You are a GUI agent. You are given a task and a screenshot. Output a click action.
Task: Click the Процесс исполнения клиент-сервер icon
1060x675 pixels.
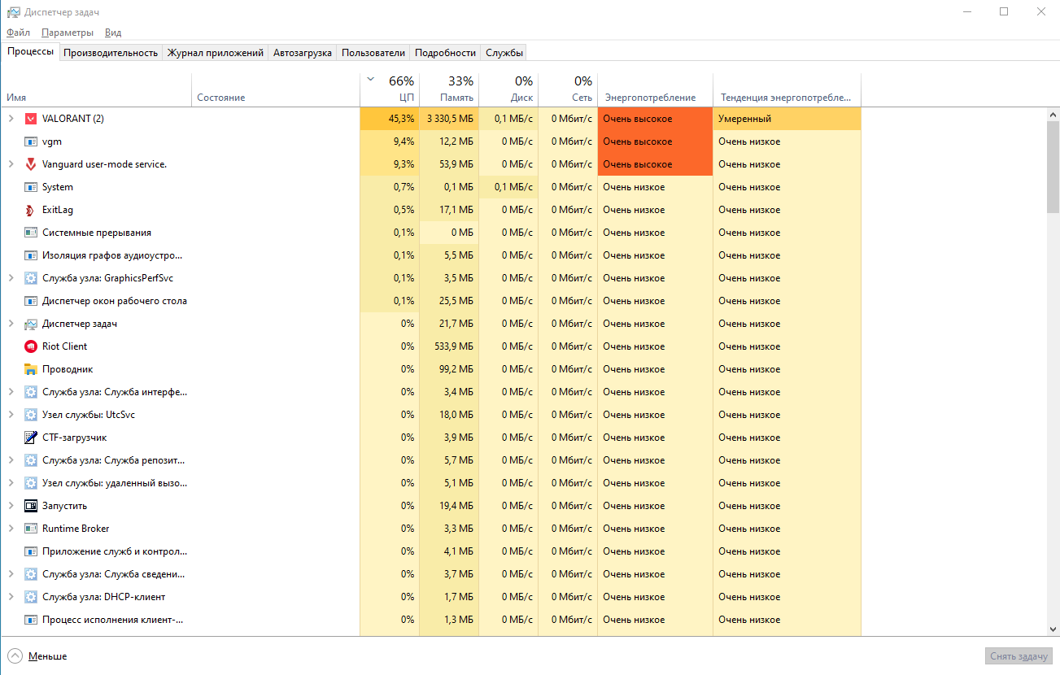click(x=31, y=620)
